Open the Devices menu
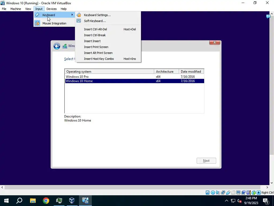 point(52,9)
